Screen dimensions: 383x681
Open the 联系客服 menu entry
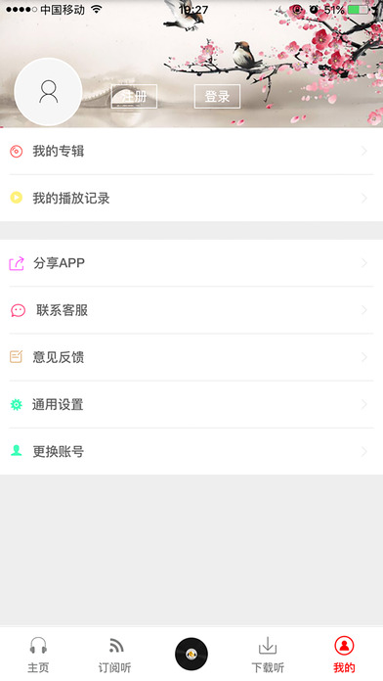[191, 310]
